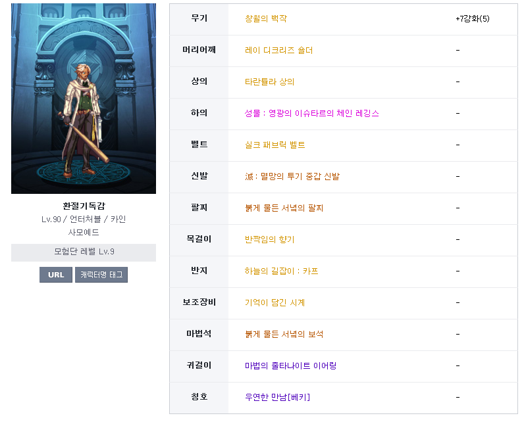Click character name 환절기독감
This screenshot has width=524, height=422.
(84, 206)
